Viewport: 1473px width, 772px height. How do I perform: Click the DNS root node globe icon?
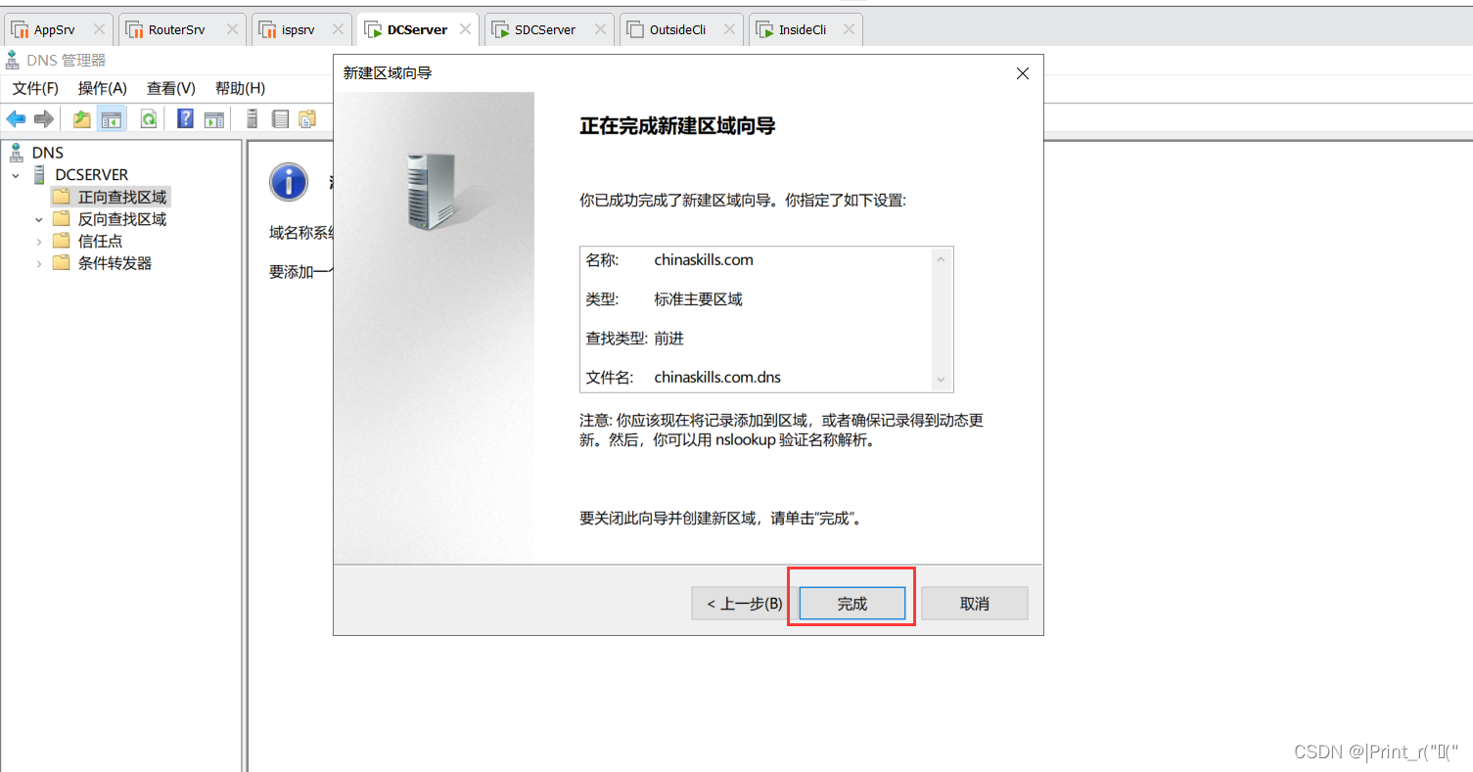click(x=16, y=153)
